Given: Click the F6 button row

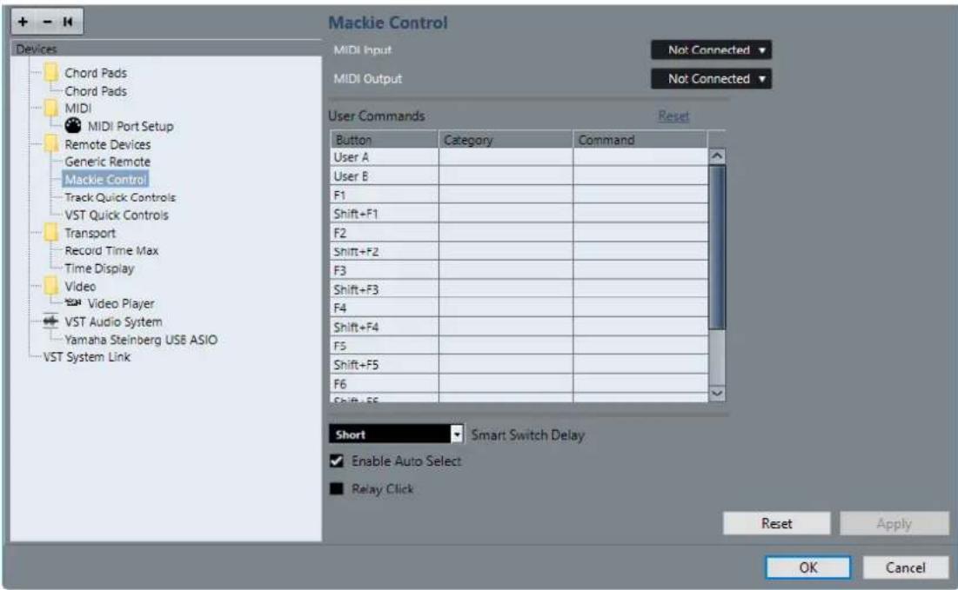Looking at the screenshot, I should pos(519,384).
